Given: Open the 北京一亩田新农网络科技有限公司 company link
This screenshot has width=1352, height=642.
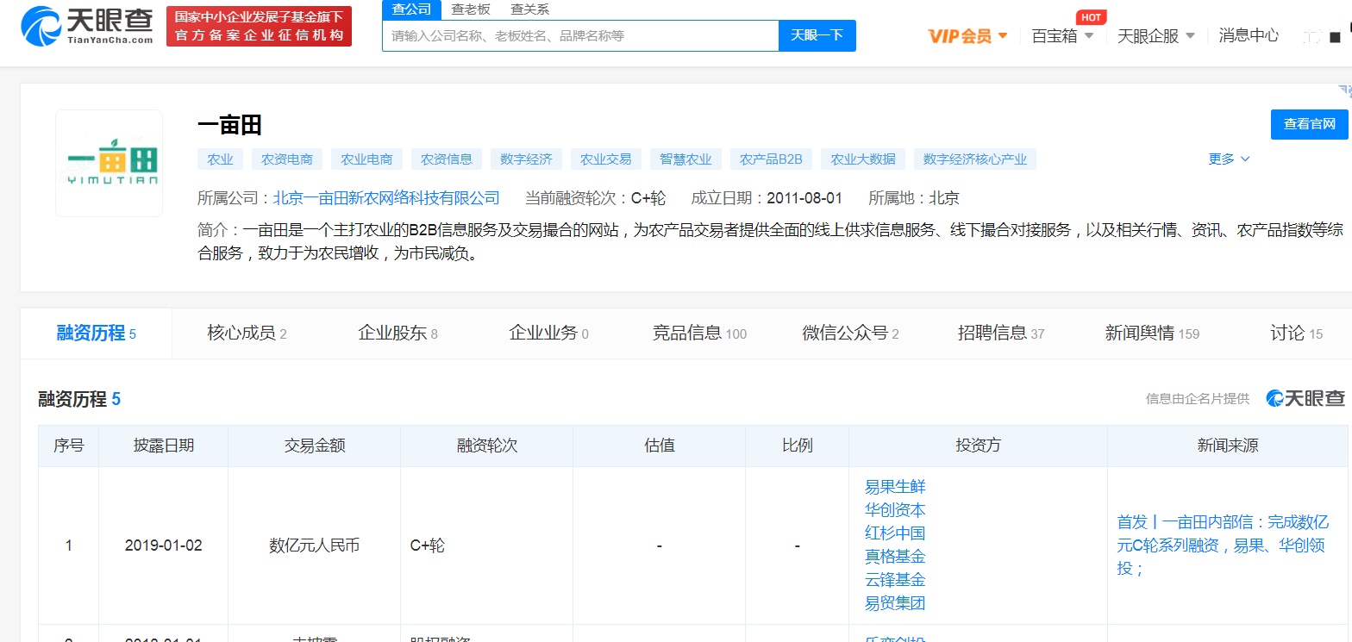Looking at the screenshot, I should [386, 198].
